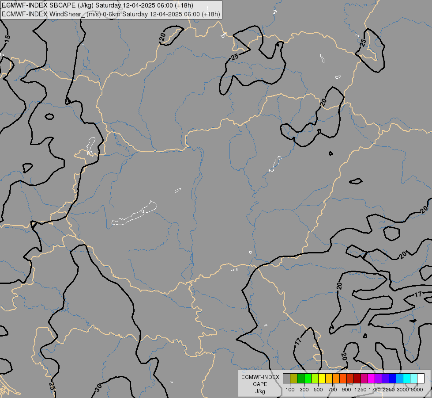Viewport: 432px width, 398px height.
Task: Click legend value '900'
Action: 346,390
